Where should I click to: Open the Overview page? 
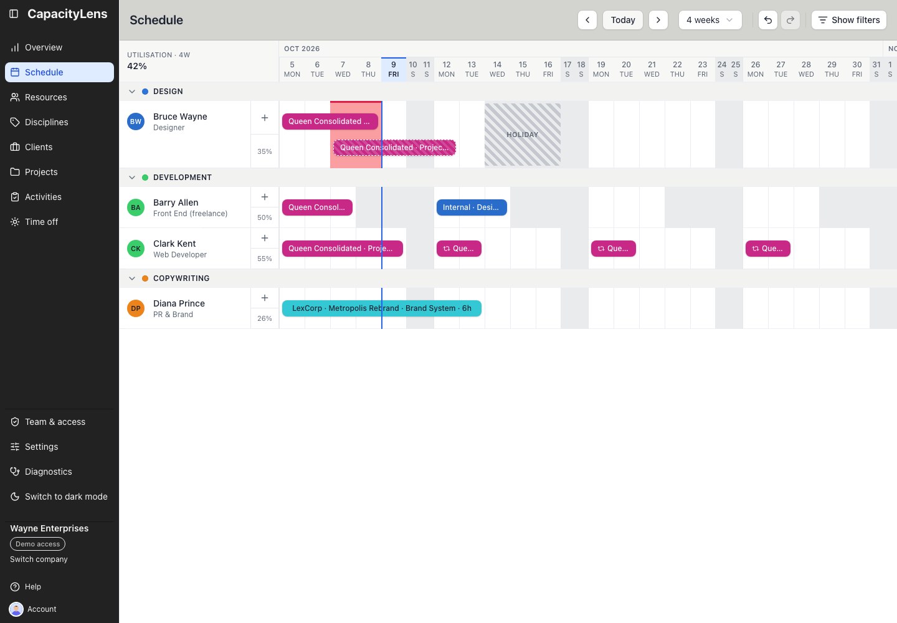coord(59,47)
